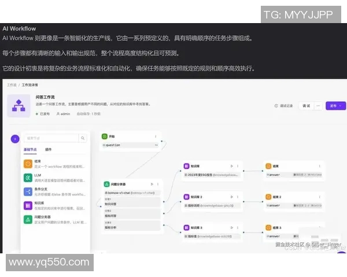Click the magnifier search icon
This screenshot has width=347, height=277.
click(83, 138)
